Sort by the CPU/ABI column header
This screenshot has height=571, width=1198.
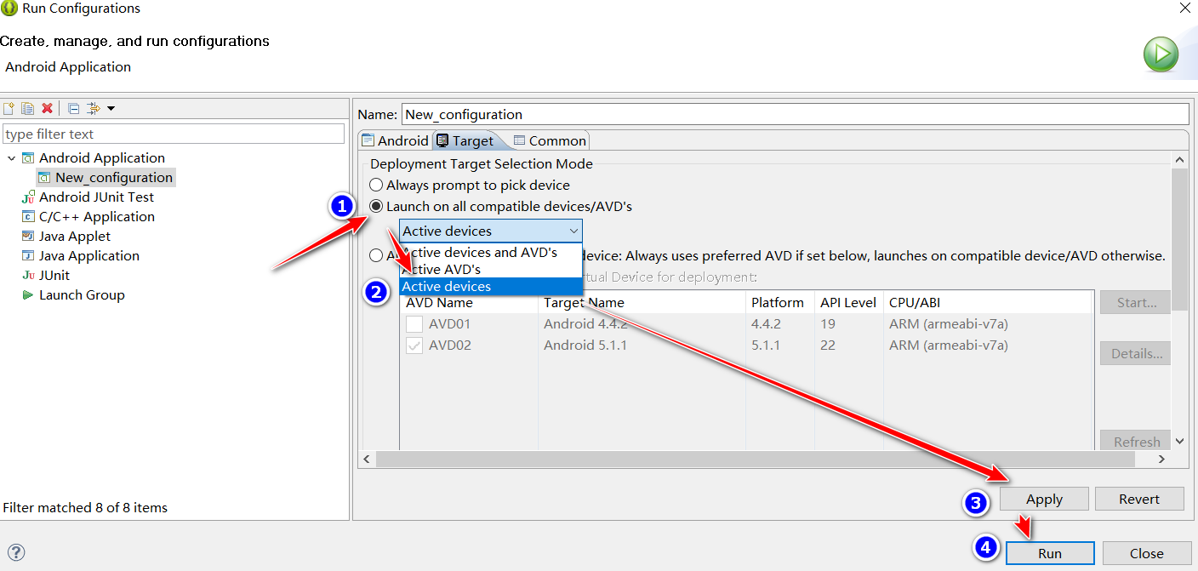coord(987,303)
